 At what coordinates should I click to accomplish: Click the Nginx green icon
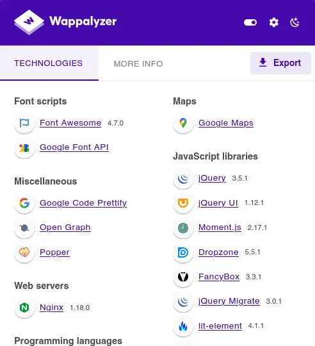(24, 308)
